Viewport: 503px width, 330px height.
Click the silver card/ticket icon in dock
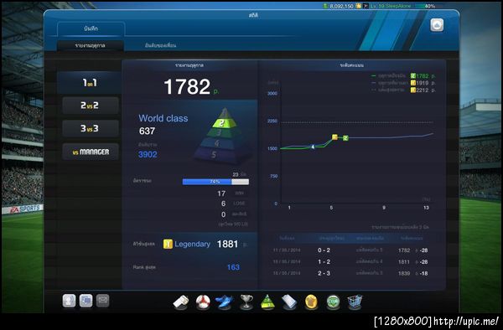click(289, 302)
